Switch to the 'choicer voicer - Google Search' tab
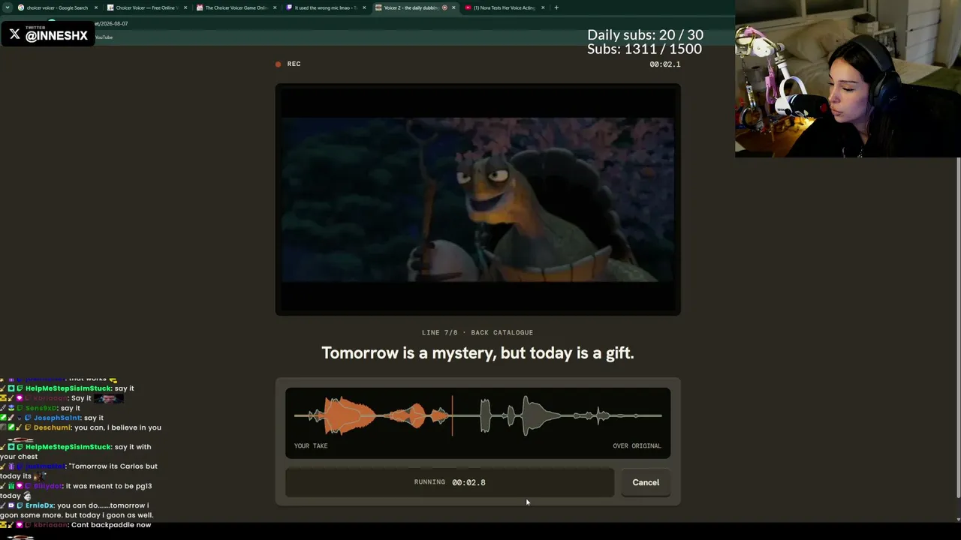The height and width of the screenshot is (540, 961). tap(57, 7)
